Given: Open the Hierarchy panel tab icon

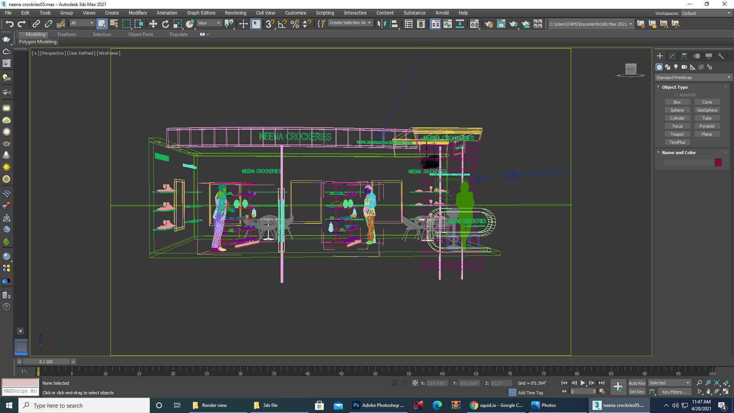Looking at the screenshot, I should 684,56.
